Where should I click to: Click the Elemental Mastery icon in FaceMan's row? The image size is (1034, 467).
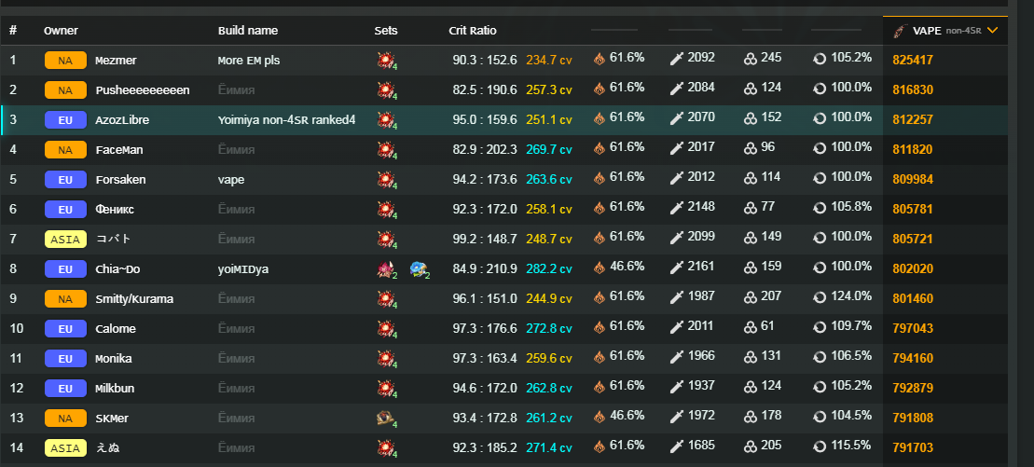tap(750, 148)
